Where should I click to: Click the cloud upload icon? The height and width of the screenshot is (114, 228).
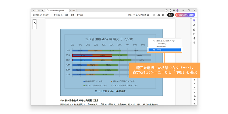(x=159, y=15)
